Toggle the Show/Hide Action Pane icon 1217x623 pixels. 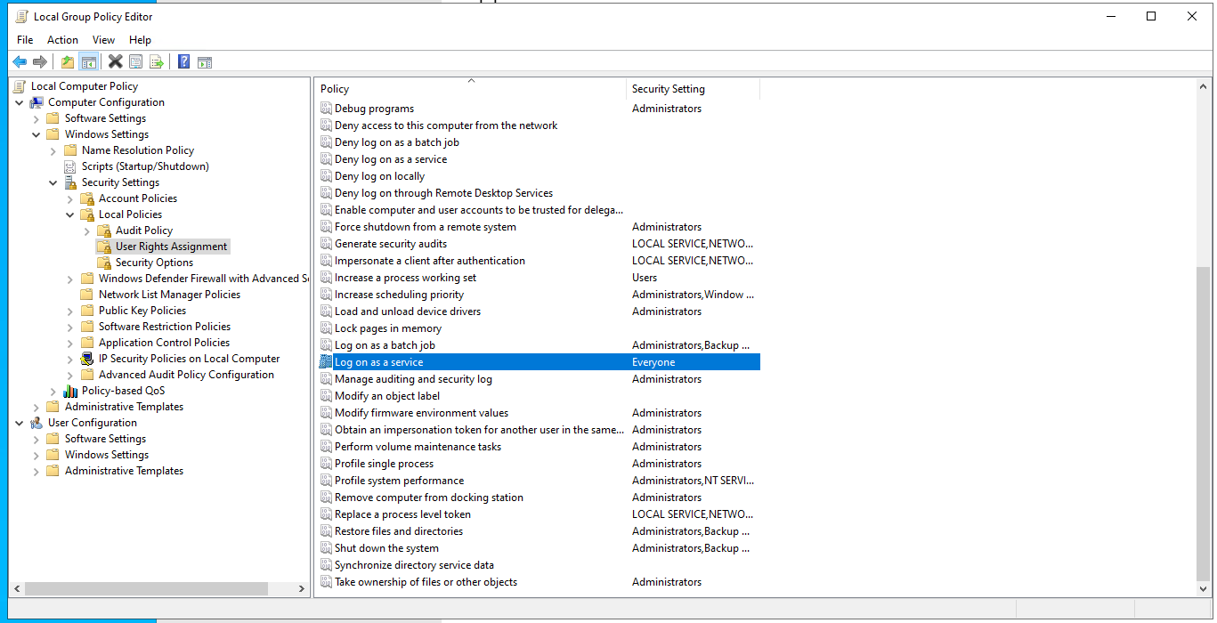coord(205,61)
